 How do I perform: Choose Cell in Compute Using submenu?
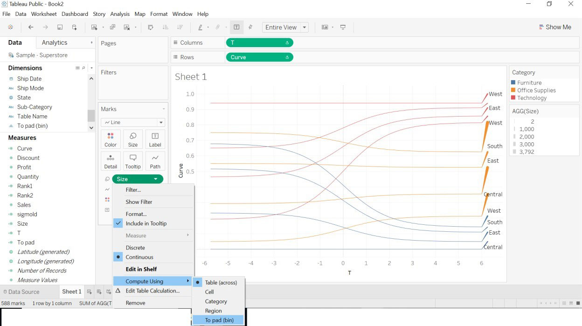[209, 292]
